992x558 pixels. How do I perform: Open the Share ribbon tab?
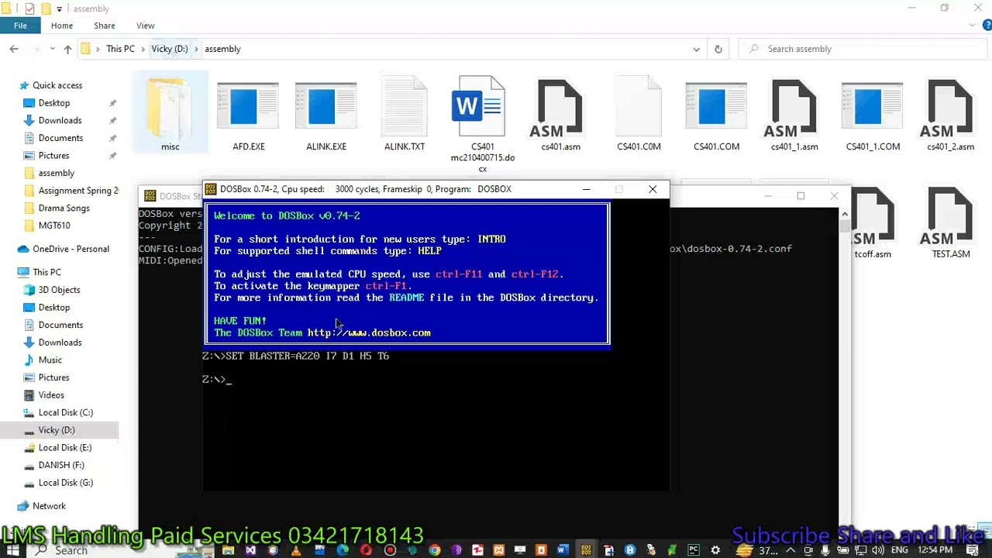tap(105, 26)
